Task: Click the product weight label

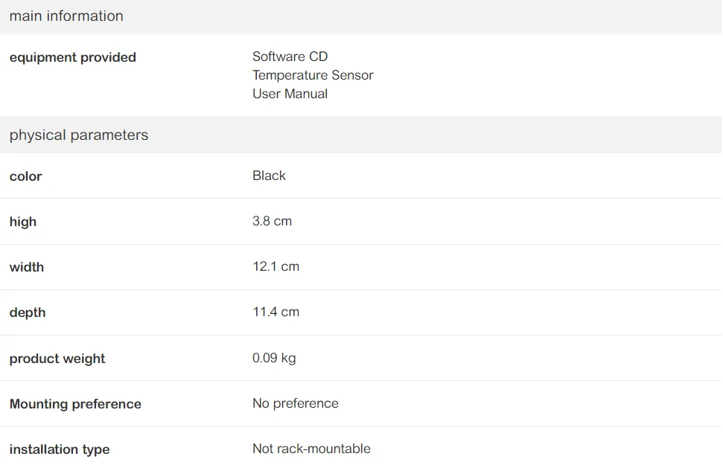Action: click(57, 359)
